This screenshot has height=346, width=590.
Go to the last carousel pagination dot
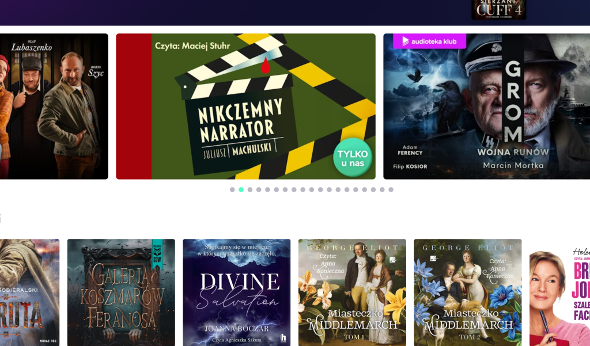(x=391, y=189)
